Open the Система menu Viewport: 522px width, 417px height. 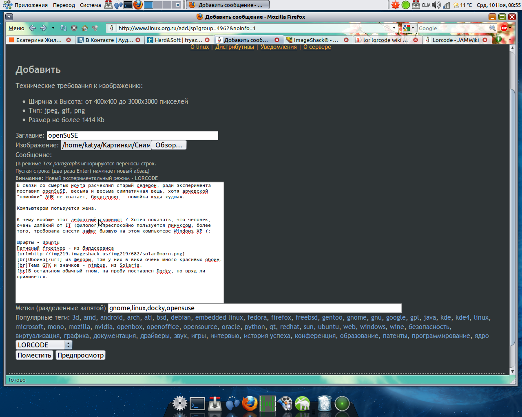coord(90,5)
